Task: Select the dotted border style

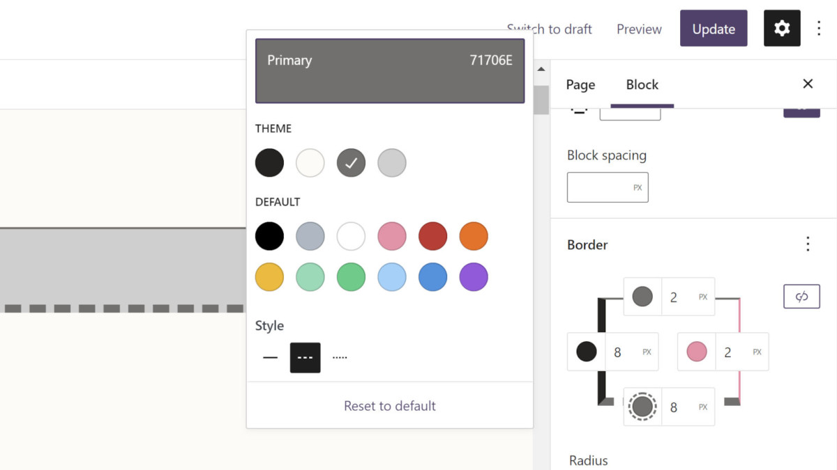Action: point(340,357)
